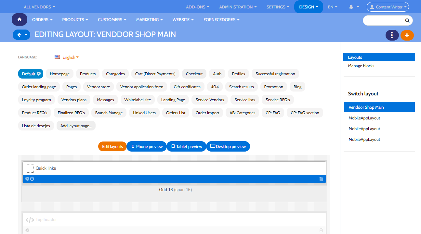Open gear settings on the Top header block
The height and width of the screenshot is (234, 421).
pos(27,230)
